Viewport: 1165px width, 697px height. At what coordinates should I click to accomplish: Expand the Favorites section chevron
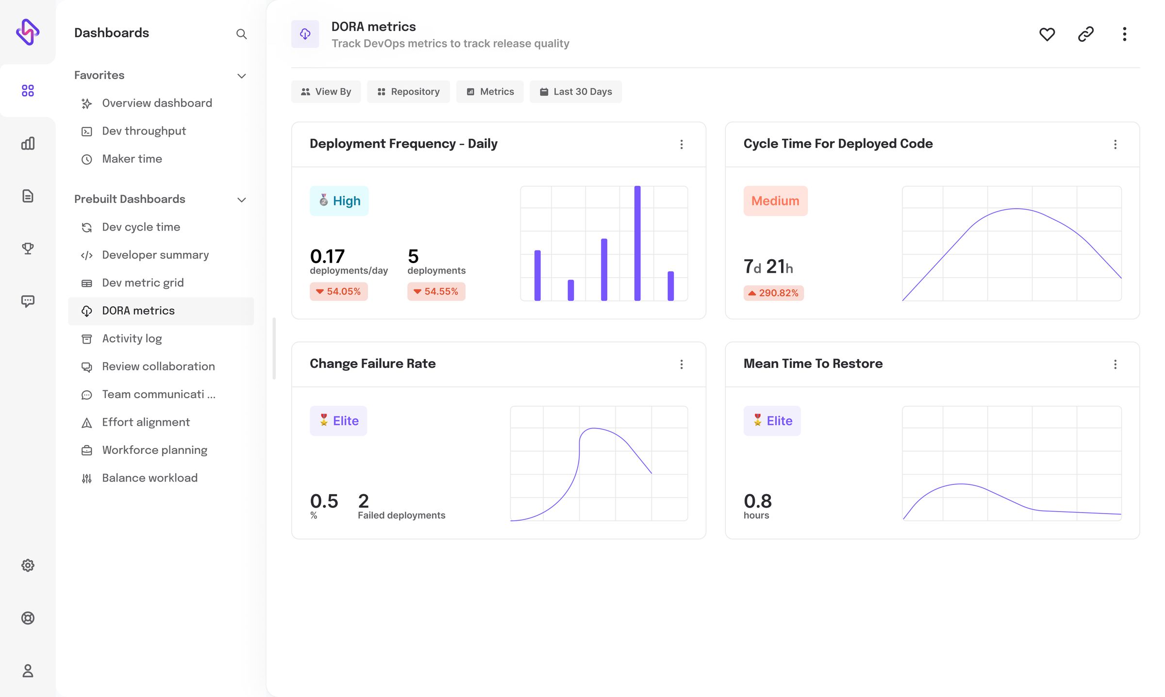(x=241, y=76)
